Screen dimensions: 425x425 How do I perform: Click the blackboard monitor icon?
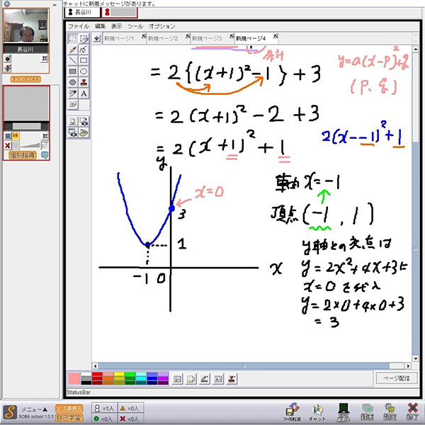pyautogui.click(x=344, y=412)
